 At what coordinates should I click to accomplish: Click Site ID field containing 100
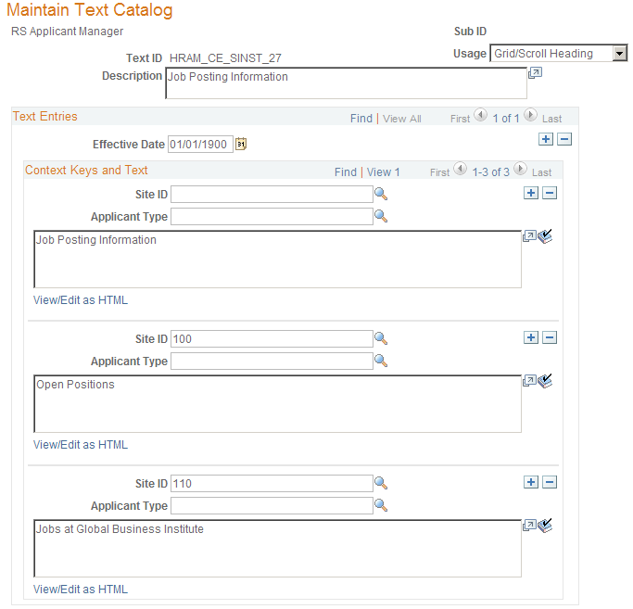[272, 339]
